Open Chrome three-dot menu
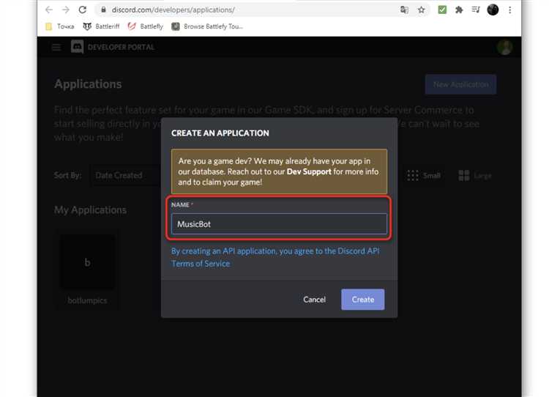The height and width of the screenshot is (397, 549). pyautogui.click(x=509, y=10)
